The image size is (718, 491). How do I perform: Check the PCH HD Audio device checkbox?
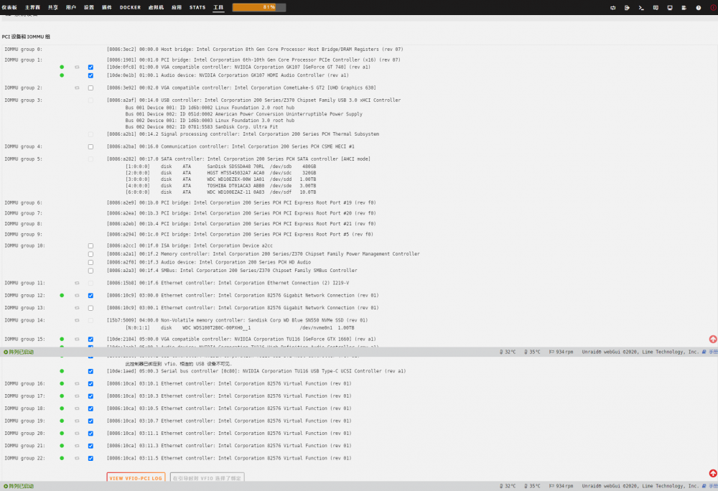pyautogui.click(x=90, y=263)
